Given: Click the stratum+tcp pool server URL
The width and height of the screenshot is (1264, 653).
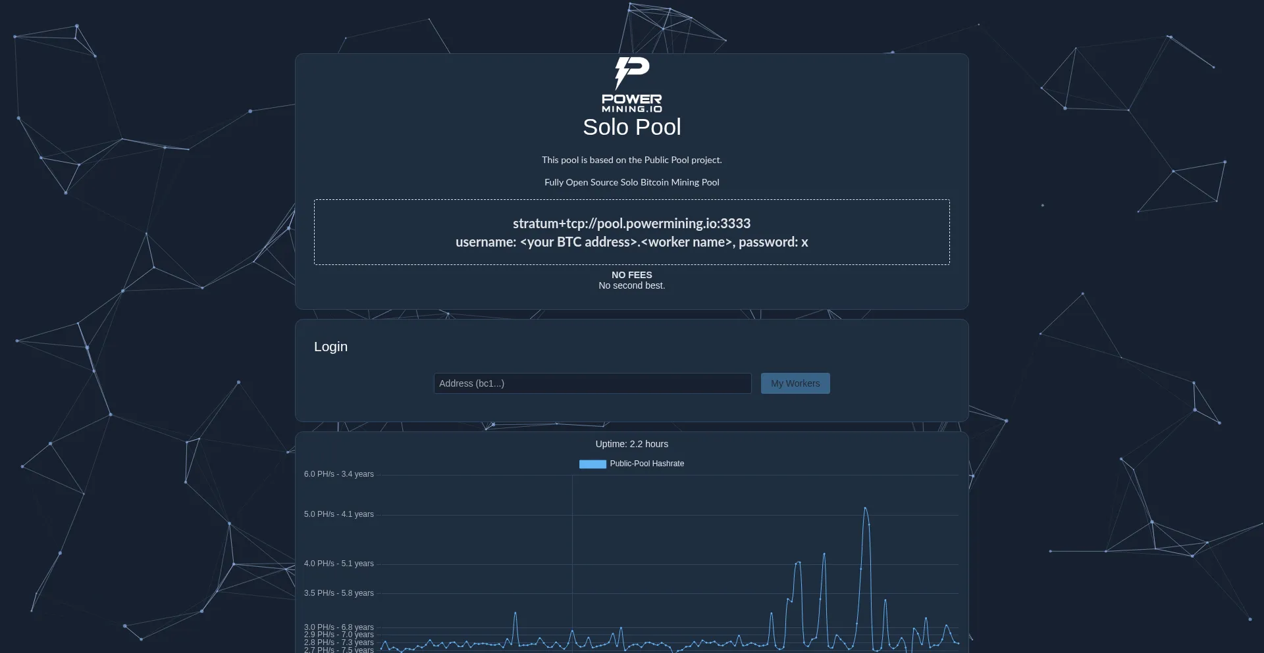Looking at the screenshot, I should click(631, 224).
